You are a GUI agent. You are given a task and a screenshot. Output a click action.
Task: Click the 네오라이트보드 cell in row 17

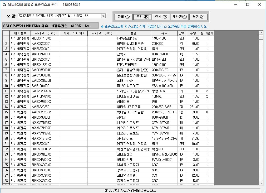[x=133, y=123]
